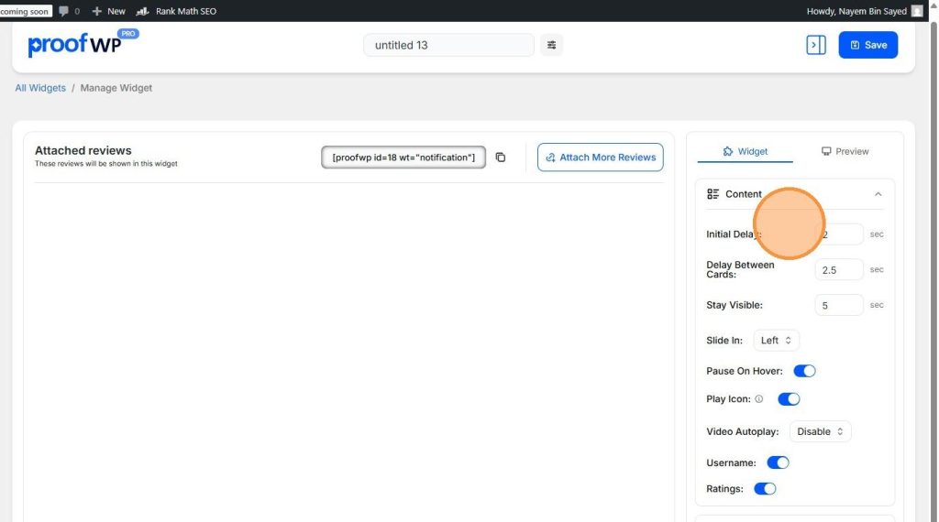Open comments bubble icon in admin bar
Screen dimensions: 939x522
(x=63, y=11)
